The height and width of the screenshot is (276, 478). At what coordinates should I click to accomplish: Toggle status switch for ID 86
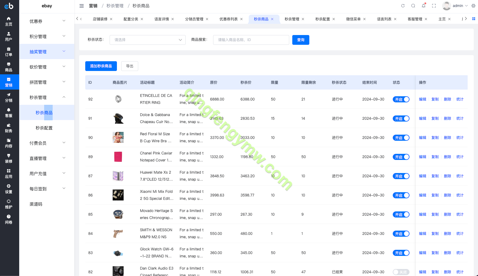pos(401,195)
